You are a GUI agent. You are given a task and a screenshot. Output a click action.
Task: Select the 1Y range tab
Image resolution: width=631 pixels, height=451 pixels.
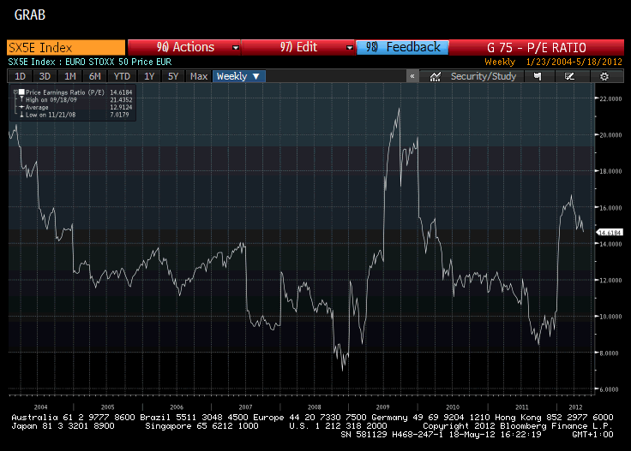149,76
